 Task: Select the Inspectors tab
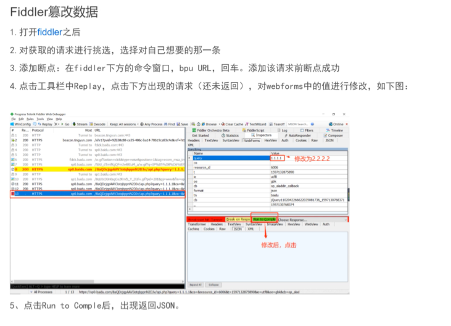261,135
